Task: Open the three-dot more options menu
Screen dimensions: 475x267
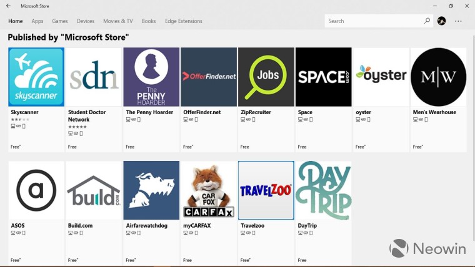Action: (x=458, y=21)
